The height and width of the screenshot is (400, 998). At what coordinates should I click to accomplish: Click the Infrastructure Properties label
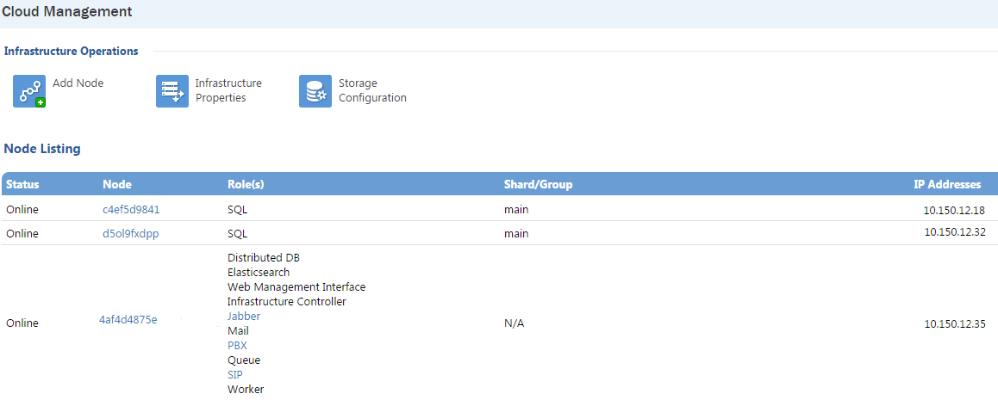click(x=228, y=91)
